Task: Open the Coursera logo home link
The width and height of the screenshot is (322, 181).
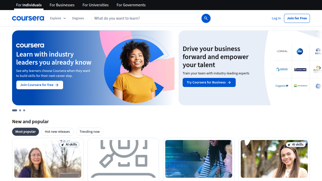Action: click(x=28, y=18)
